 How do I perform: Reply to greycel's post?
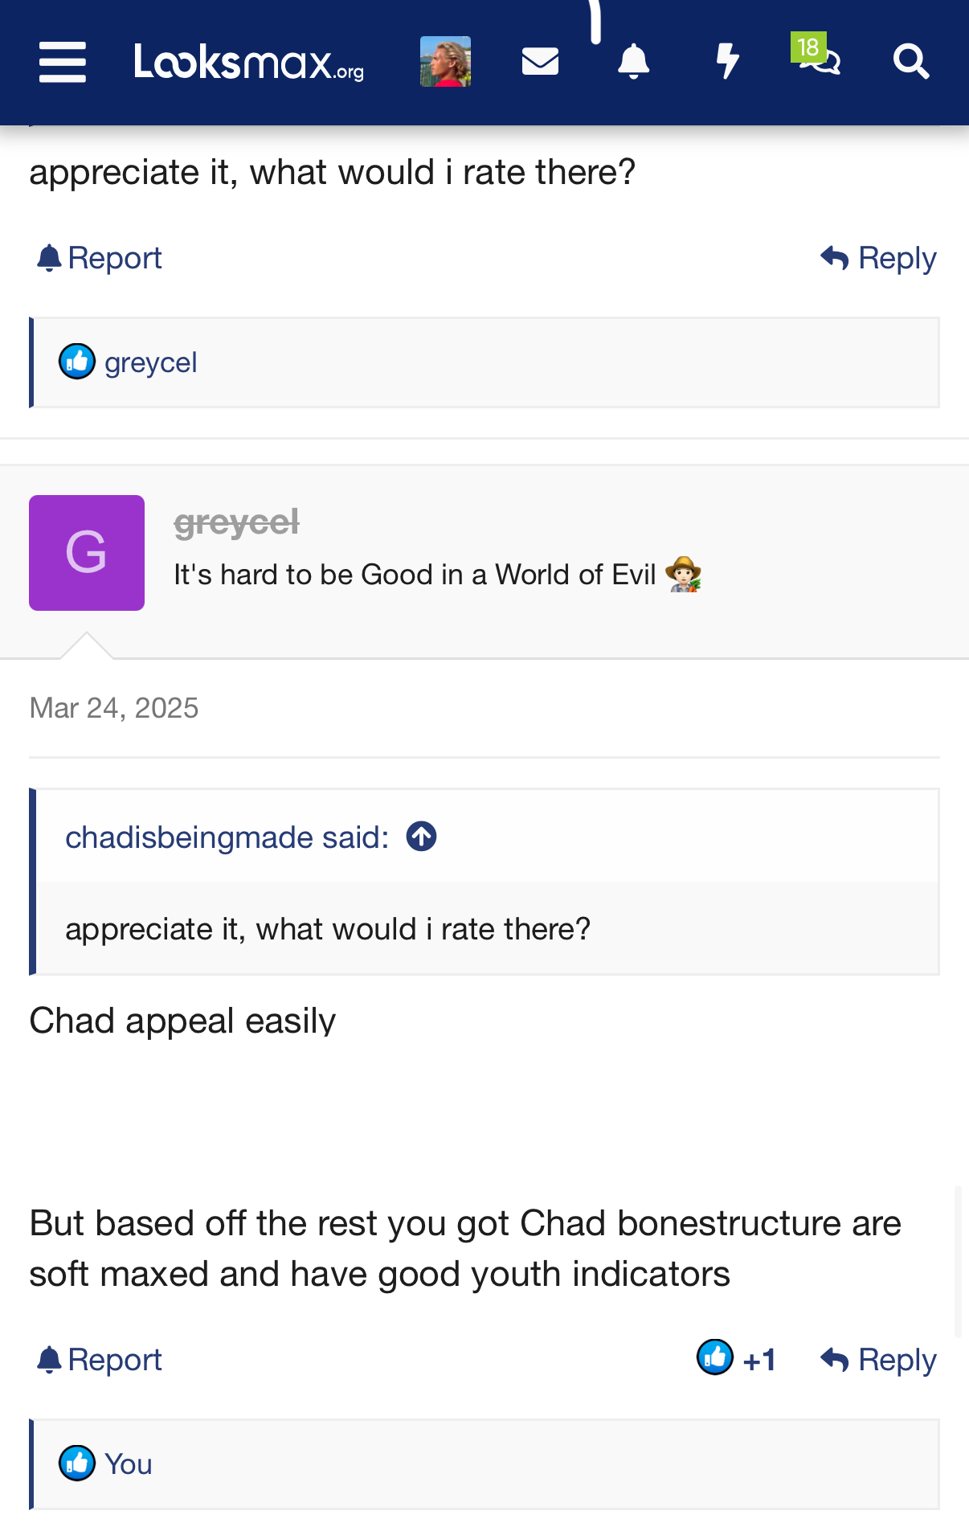click(x=878, y=1360)
